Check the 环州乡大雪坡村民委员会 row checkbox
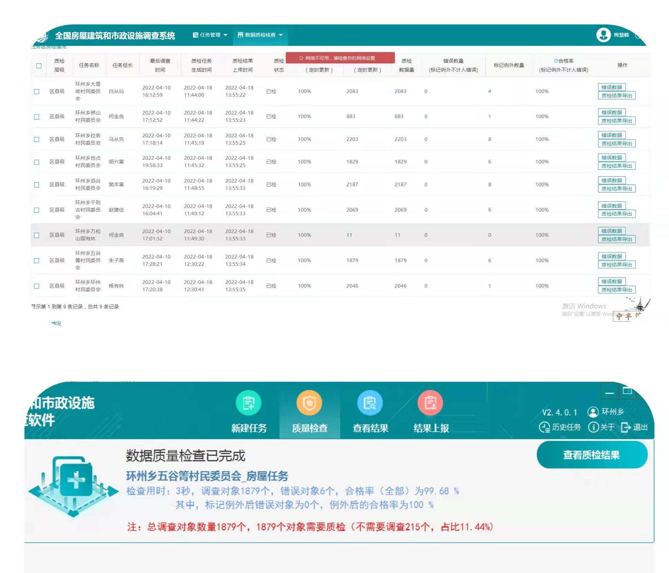 pos(37,92)
